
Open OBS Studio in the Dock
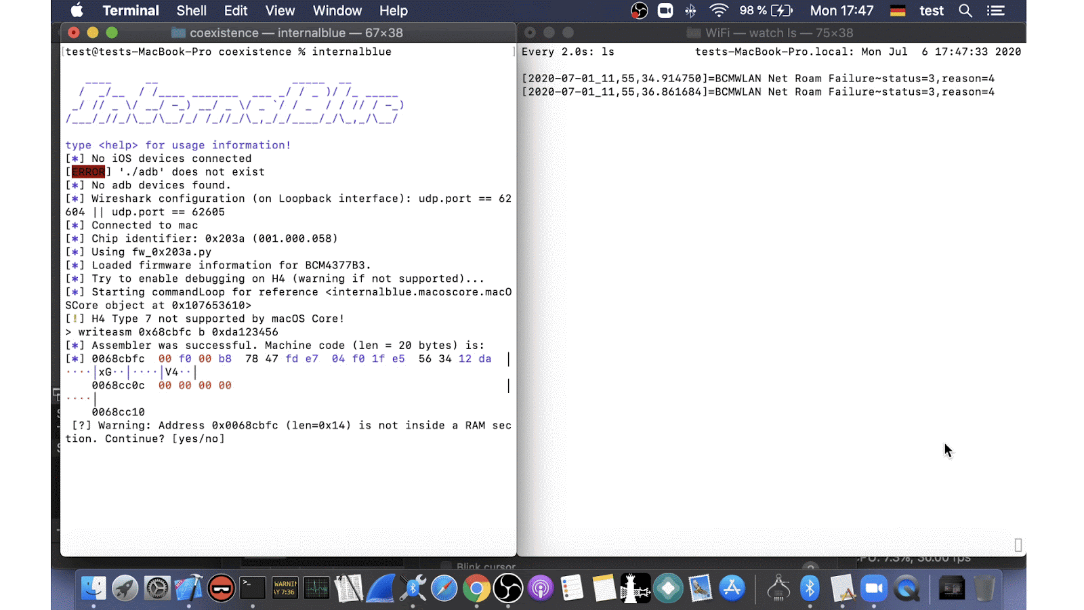(508, 588)
